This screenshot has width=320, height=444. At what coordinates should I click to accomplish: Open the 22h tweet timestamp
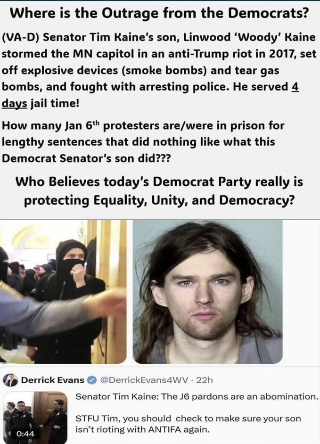(204, 380)
